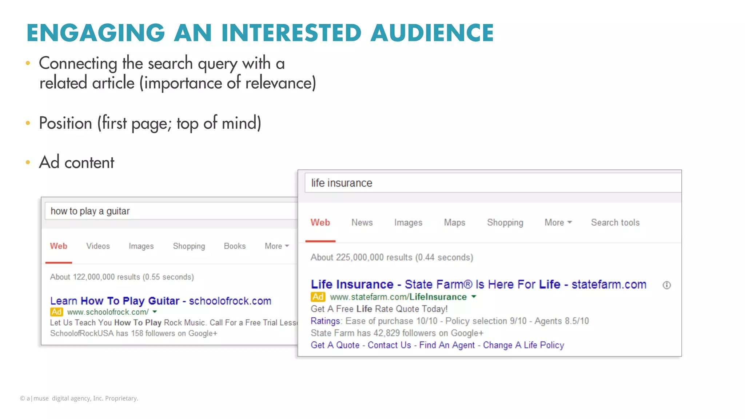Click the info icon beside State Farm ad
745x419 pixels.
(666, 285)
